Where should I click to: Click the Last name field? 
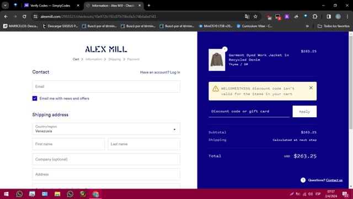point(144,144)
